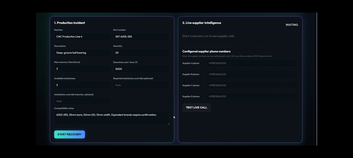The image size is (353, 158).
Task: Click the Quantity field showing 20
Action: pyautogui.click(x=141, y=53)
